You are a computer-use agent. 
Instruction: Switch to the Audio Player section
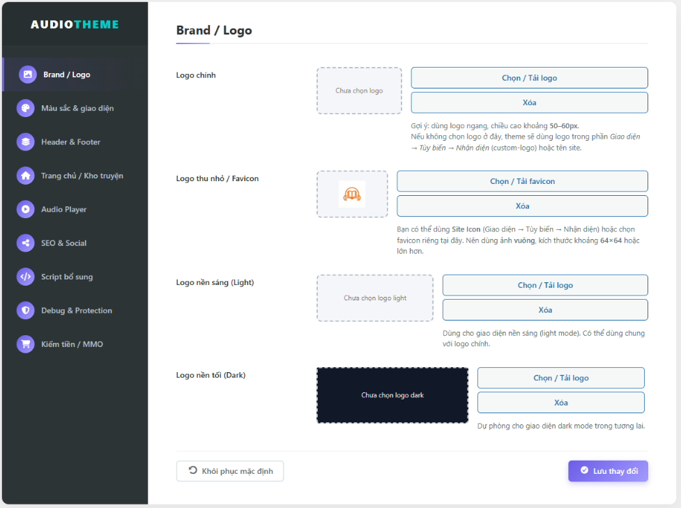pos(63,209)
